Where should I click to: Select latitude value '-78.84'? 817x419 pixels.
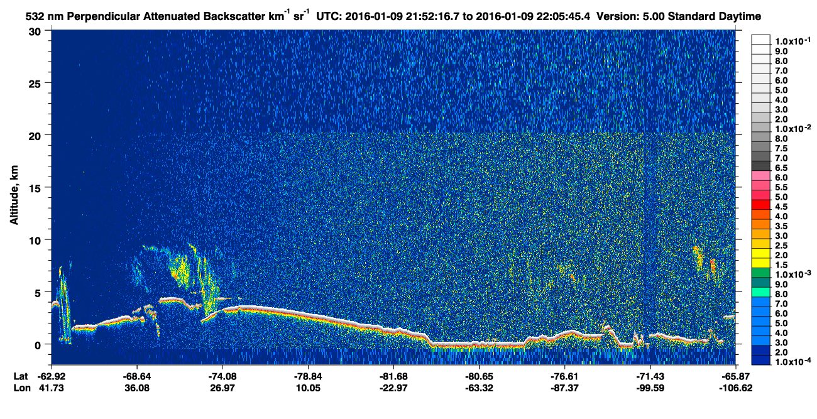[x=308, y=376]
